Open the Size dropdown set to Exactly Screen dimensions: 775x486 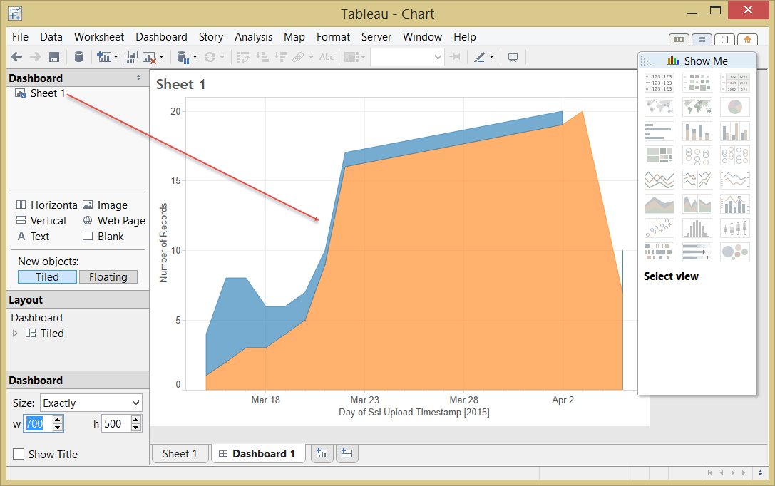point(91,403)
